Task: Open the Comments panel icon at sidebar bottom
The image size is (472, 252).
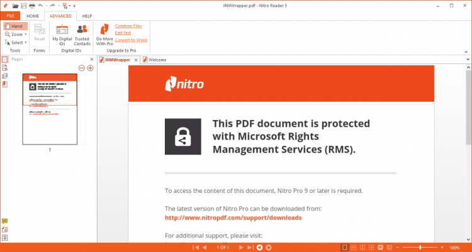Action: [5, 221]
